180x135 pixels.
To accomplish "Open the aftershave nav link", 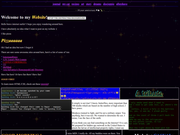I will [x=122, y=4].
